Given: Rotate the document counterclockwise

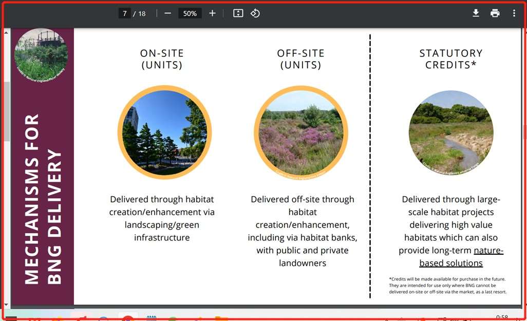Looking at the screenshot, I should (x=255, y=13).
